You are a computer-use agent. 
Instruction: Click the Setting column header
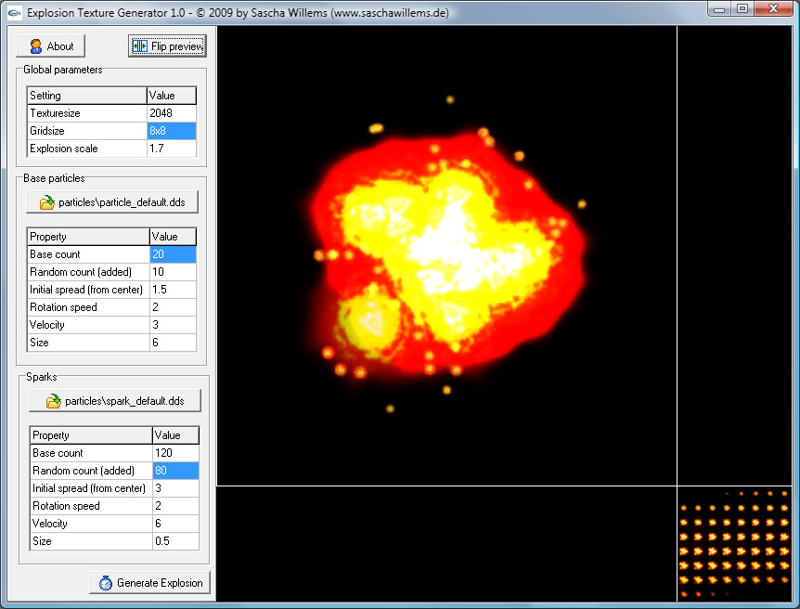(86, 96)
